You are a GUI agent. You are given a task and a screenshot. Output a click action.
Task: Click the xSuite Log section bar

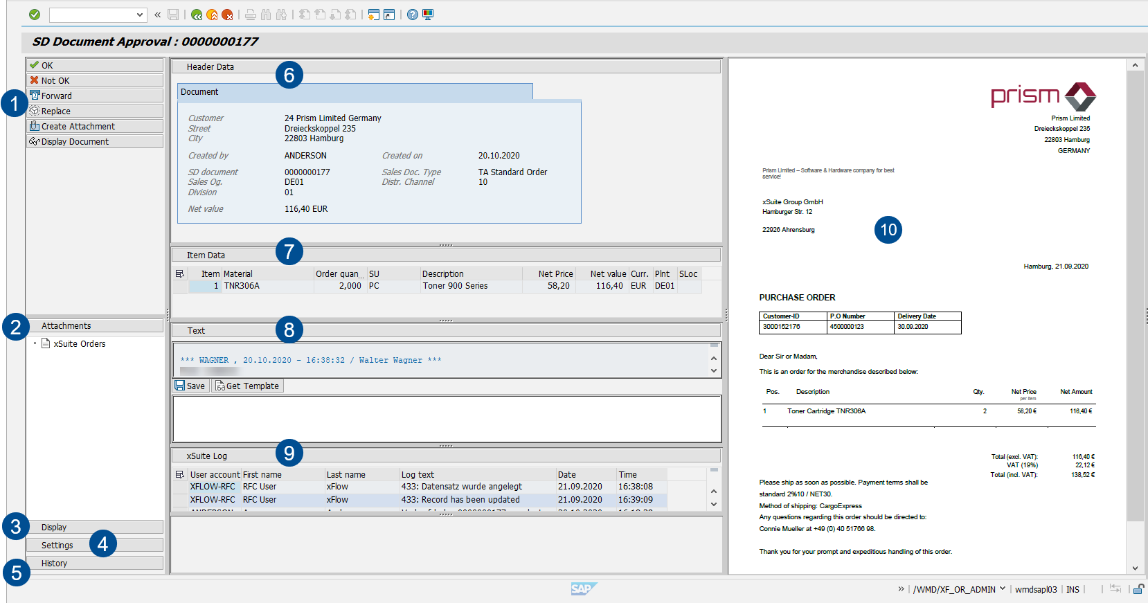[446, 456]
